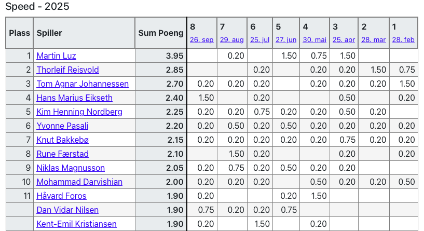Open Tom Agnar Johannessen's profile
424x231 pixels.
coord(83,84)
